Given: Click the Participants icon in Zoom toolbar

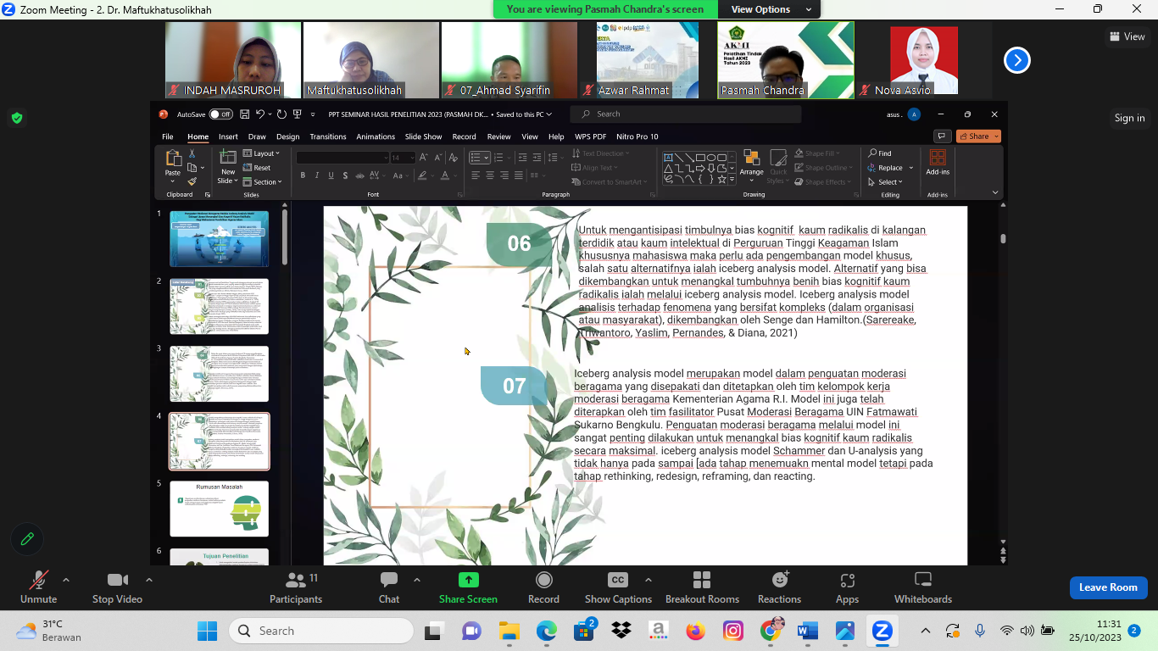Looking at the screenshot, I should (295, 581).
